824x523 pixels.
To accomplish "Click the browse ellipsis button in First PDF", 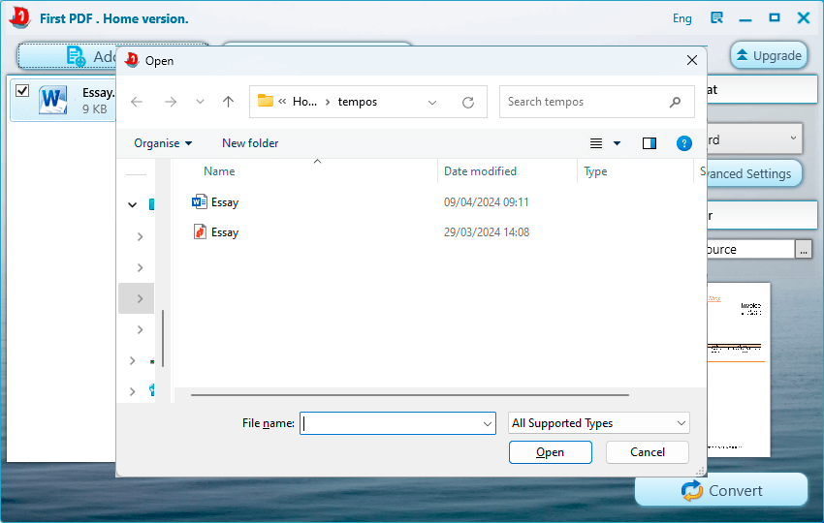I will 804,250.
